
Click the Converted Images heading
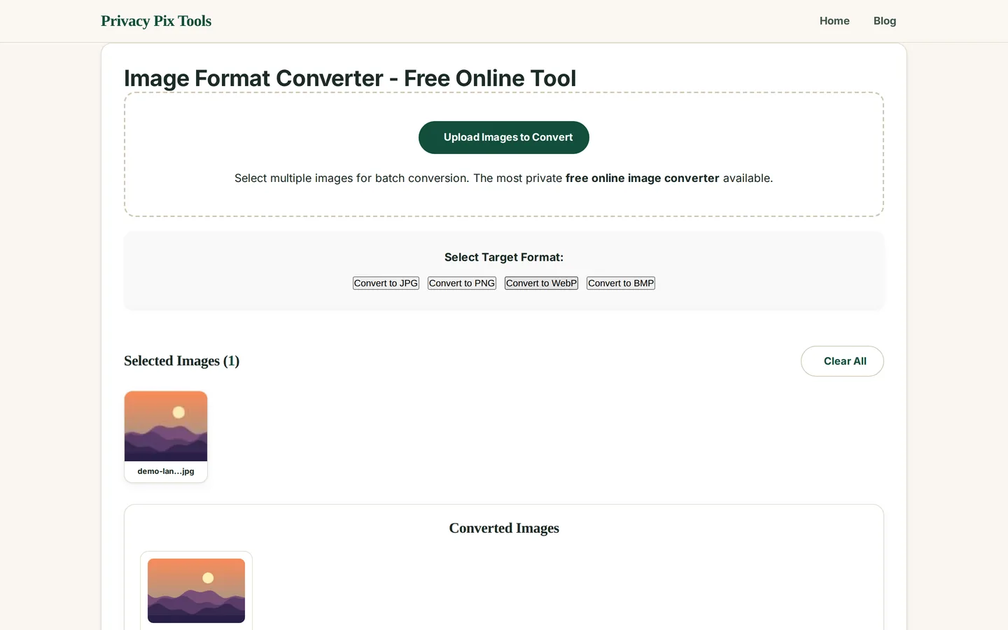tap(504, 528)
